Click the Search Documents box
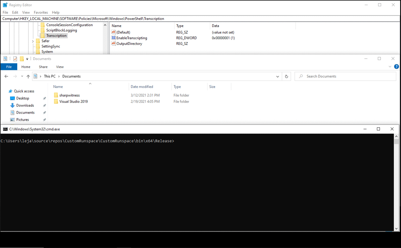The width and height of the screenshot is (401, 248). [x=345, y=76]
